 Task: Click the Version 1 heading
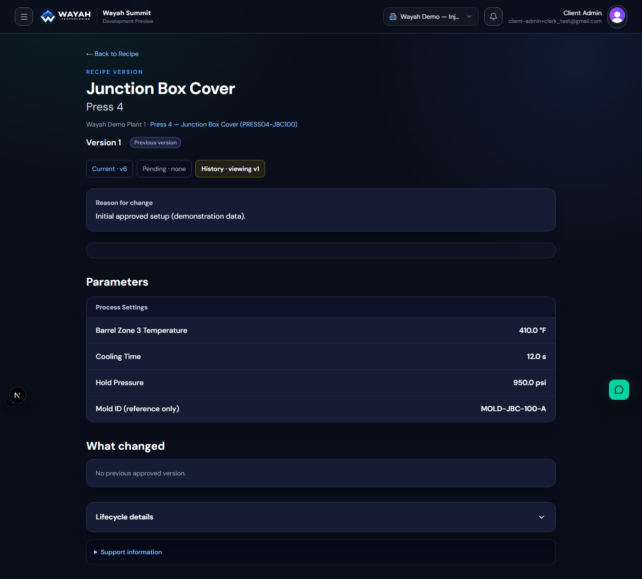pos(104,143)
